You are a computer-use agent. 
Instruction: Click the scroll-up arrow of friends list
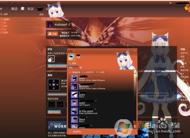(134, 71)
